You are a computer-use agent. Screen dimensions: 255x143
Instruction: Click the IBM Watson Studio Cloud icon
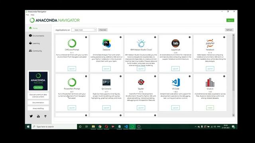tap(141, 43)
